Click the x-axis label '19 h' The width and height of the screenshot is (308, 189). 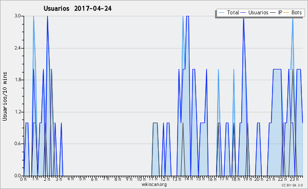[247, 179]
